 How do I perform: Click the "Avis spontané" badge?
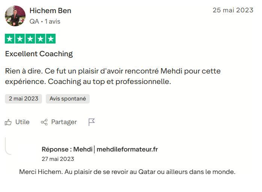68,99
